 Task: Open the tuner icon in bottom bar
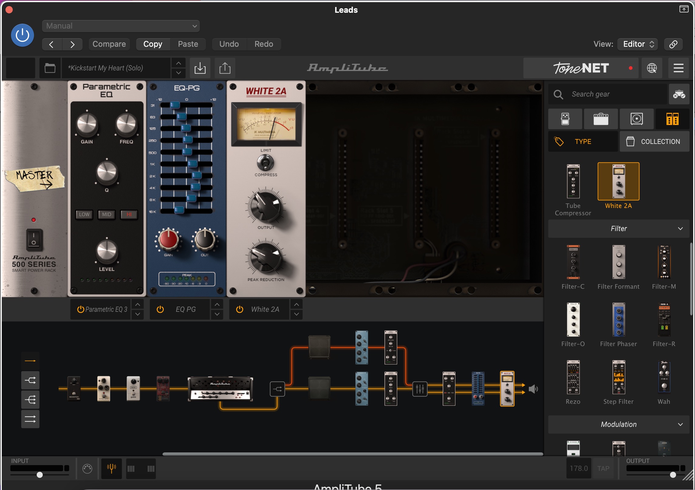(x=111, y=469)
